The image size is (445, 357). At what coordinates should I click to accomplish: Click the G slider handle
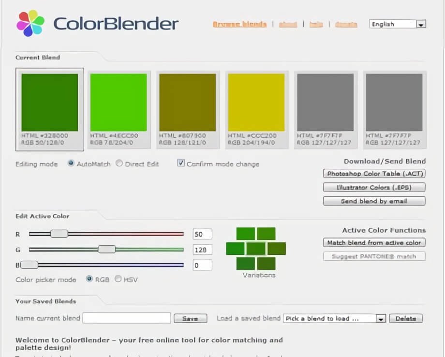click(x=107, y=250)
